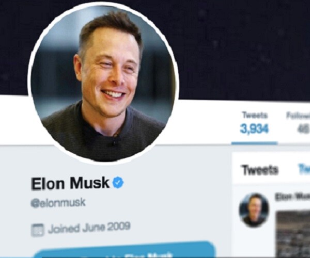Click the calendar icon beside joined date
Image resolution: width=310 pixels, height=258 pixels.
click(37, 230)
